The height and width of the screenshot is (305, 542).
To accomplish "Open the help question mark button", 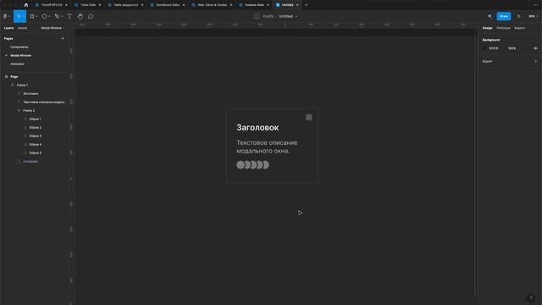I will 531,298.
